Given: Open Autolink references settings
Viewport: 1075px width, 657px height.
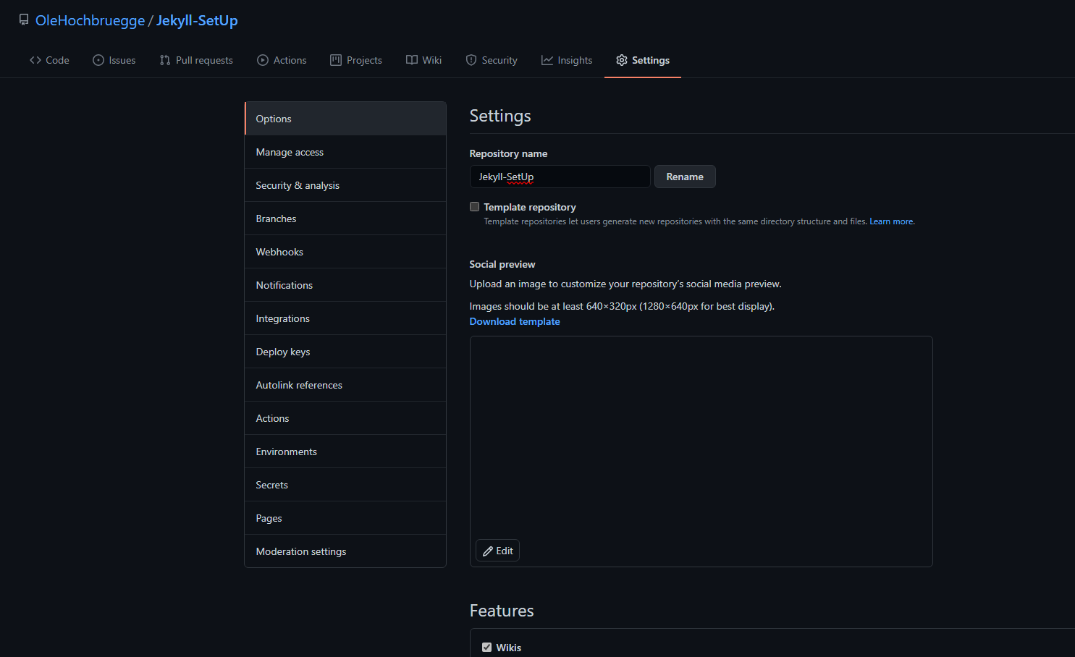Looking at the screenshot, I should click(345, 385).
